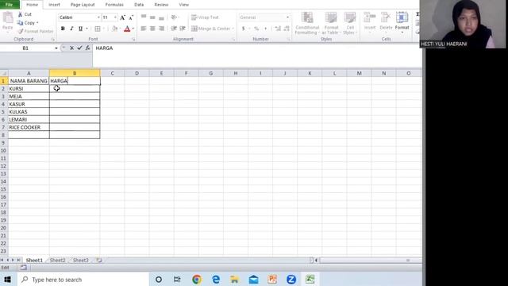508x286 pixels.
Task: Click Increase Decimal icon
Action: coord(278,29)
